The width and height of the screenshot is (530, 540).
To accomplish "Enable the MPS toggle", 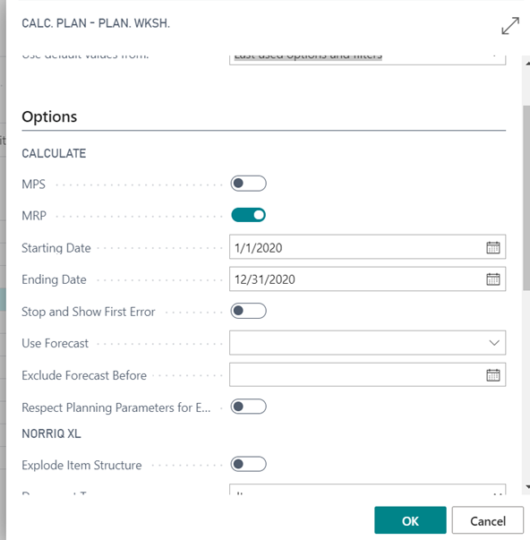I will click(x=248, y=184).
